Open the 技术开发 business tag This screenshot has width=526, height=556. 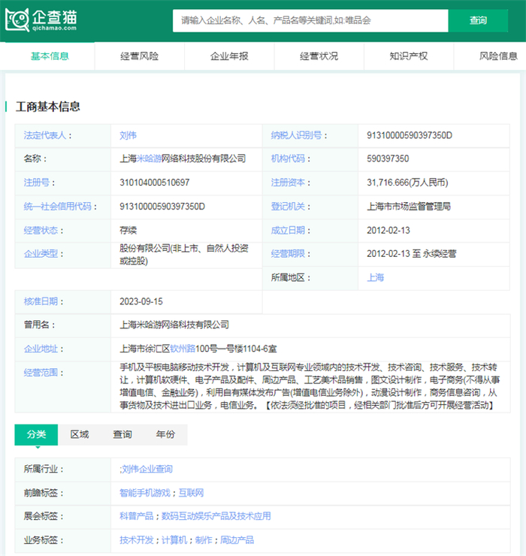tap(137, 540)
